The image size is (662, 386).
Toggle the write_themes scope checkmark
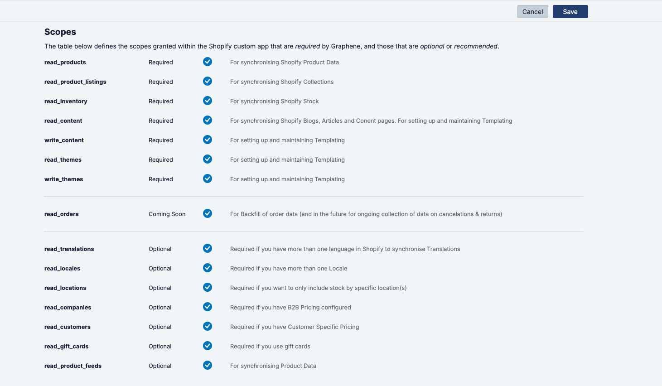click(x=208, y=179)
